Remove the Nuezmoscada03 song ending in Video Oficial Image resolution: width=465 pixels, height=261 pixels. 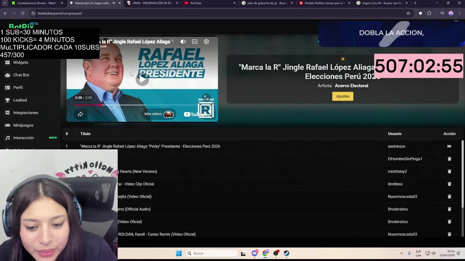click(x=449, y=196)
